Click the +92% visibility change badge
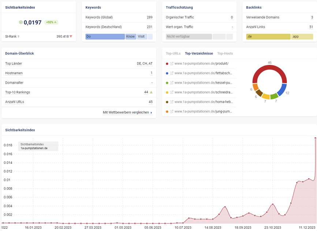Viewport: 317px width, 231px height. pyautogui.click(x=51, y=22)
